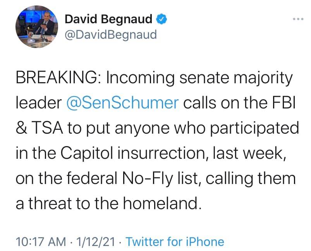The width and height of the screenshot is (311, 251).
Task: Open the three-dot more options menu
Action: [x=297, y=19]
